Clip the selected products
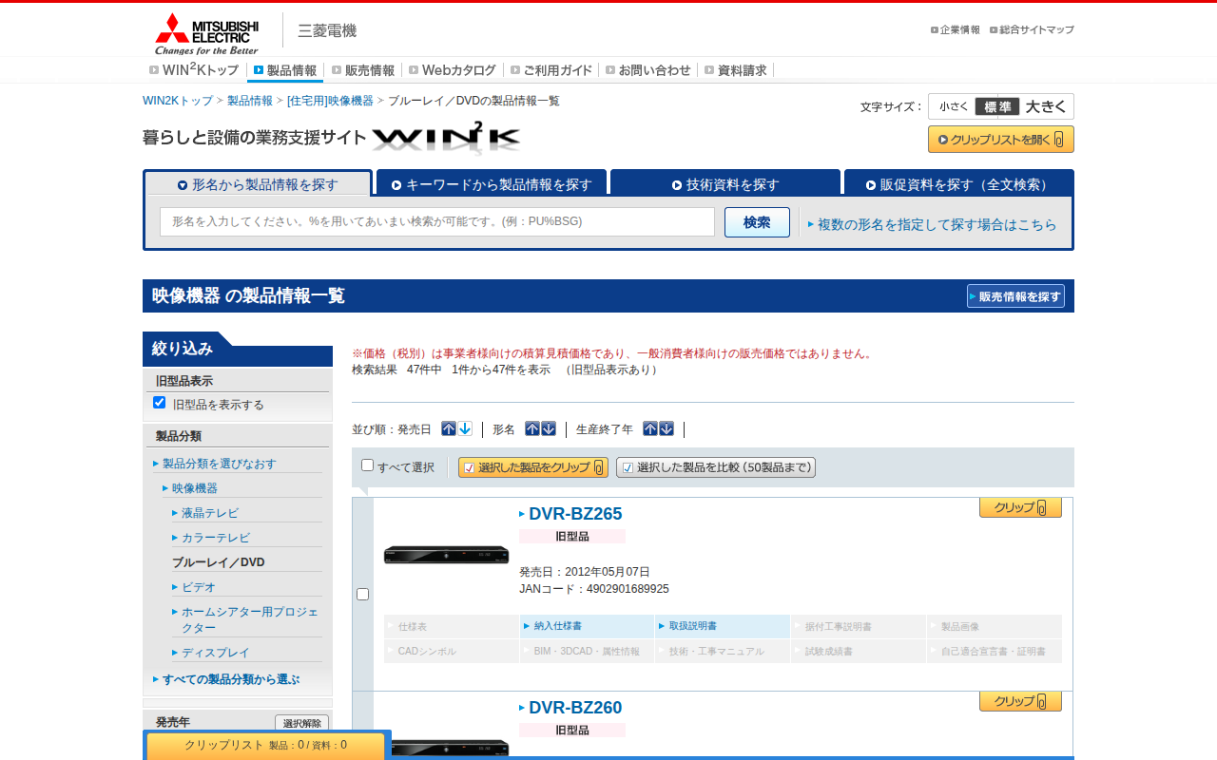Screen dimensions: 1217x760 coord(533,467)
